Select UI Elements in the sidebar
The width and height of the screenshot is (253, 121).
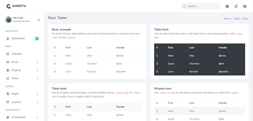[19, 117]
